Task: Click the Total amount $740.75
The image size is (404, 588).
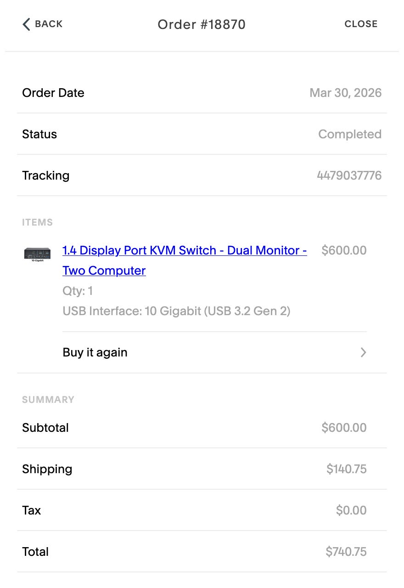Action: tap(346, 552)
